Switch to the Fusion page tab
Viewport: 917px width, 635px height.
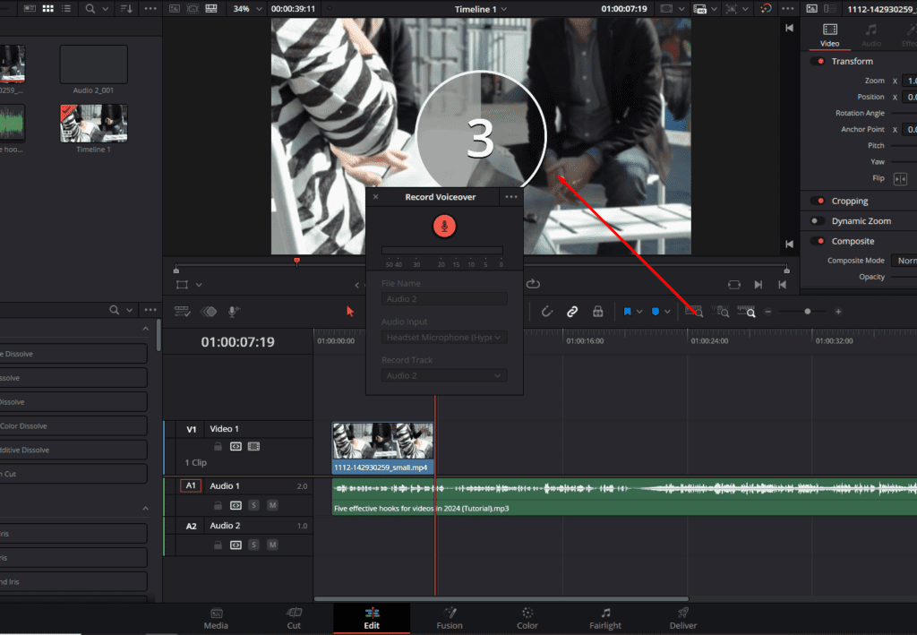[450, 618]
